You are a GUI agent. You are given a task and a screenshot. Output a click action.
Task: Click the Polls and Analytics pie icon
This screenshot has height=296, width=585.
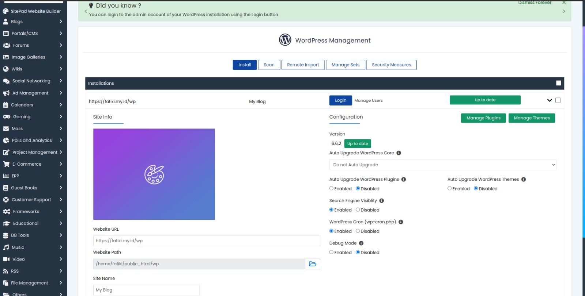(x=6, y=141)
